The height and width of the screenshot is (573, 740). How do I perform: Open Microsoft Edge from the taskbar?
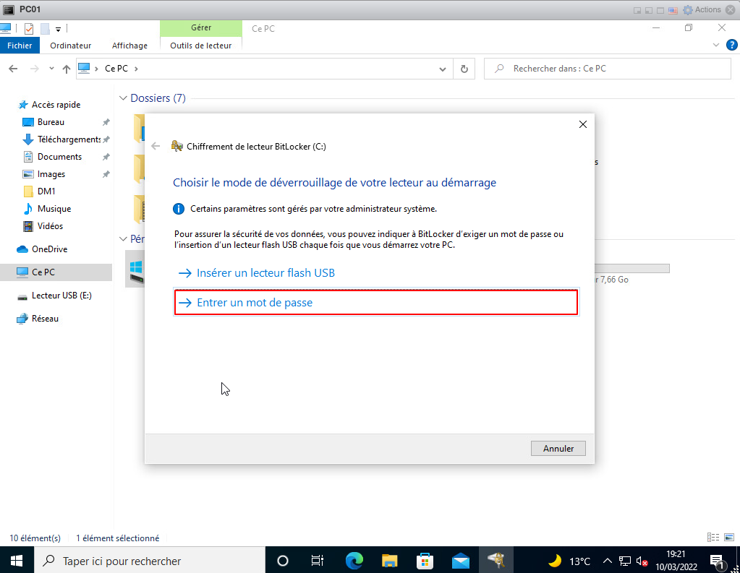[354, 561]
